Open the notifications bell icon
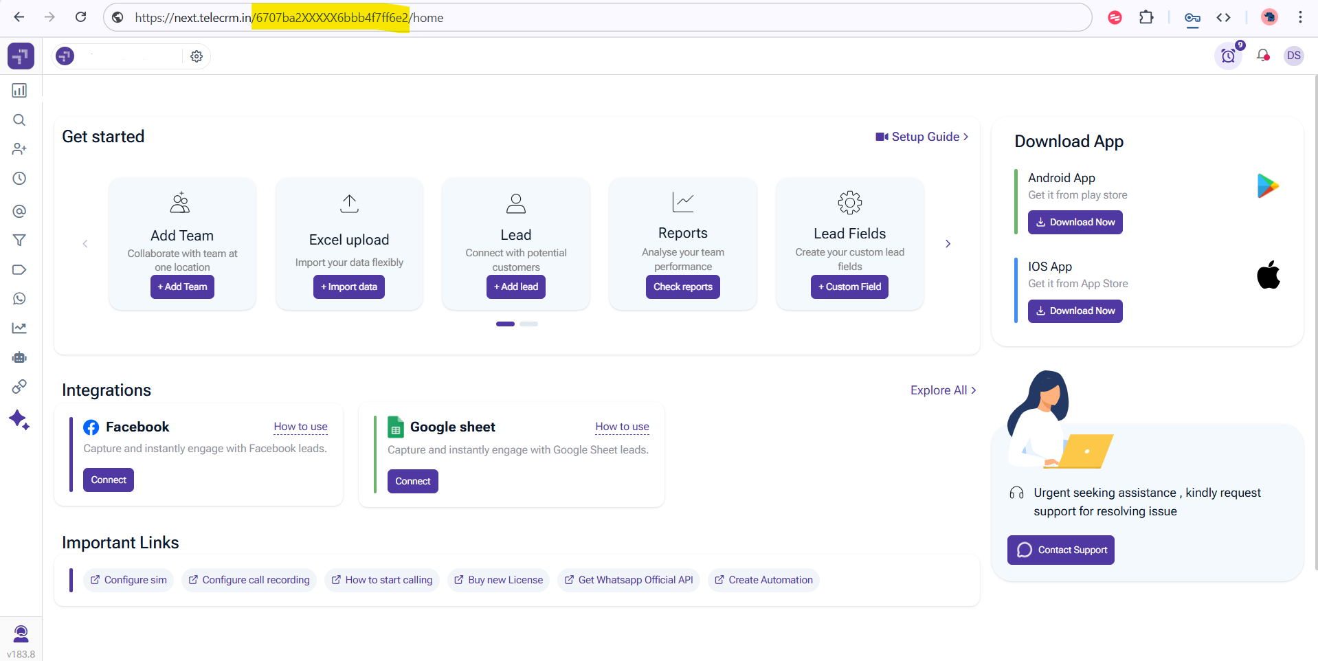 [1263, 56]
